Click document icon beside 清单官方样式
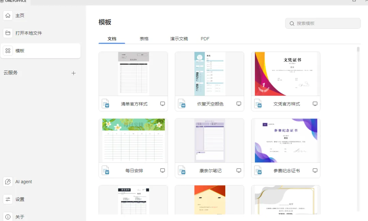Image resolution: width=368 pixels, height=221 pixels. [105, 104]
